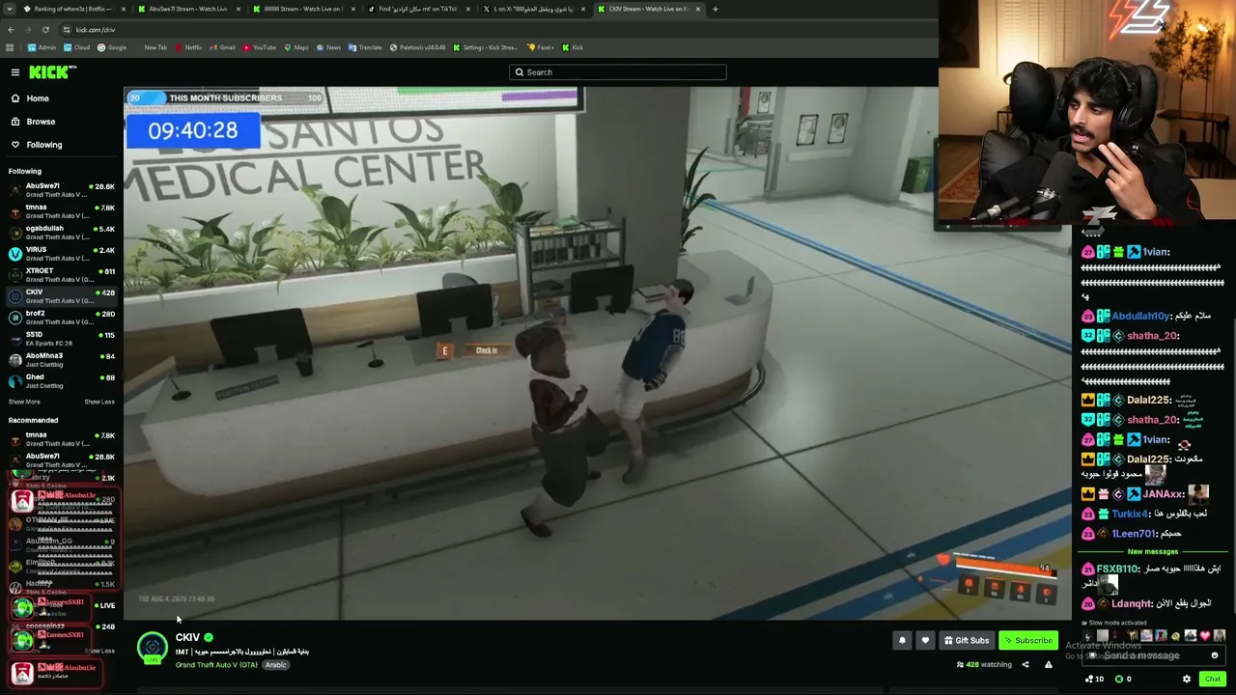
Task: Open the Admin bookmark
Action: click(42, 47)
